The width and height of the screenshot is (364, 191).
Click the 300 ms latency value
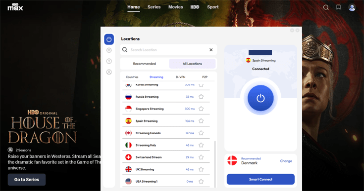click(x=190, y=109)
